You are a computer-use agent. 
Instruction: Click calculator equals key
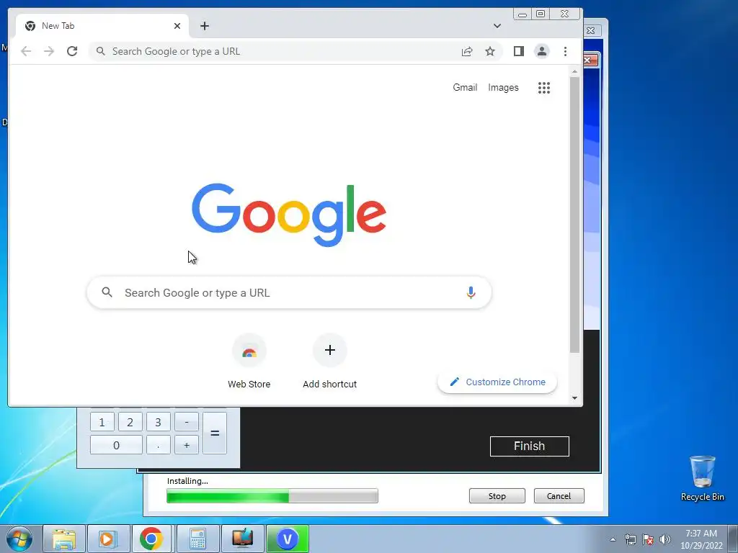(x=215, y=433)
